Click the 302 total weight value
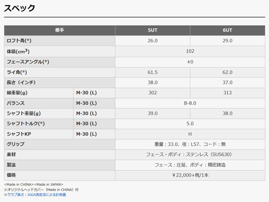Image resolution: width=269 pixels, height=202 pixels. (x=153, y=93)
